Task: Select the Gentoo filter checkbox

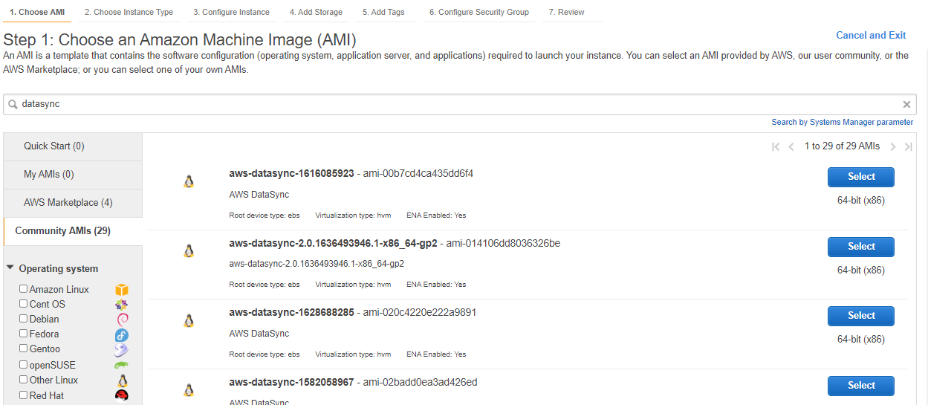Action: (x=24, y=349)
